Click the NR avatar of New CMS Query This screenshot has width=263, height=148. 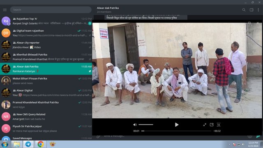click(x=6, y=116)
